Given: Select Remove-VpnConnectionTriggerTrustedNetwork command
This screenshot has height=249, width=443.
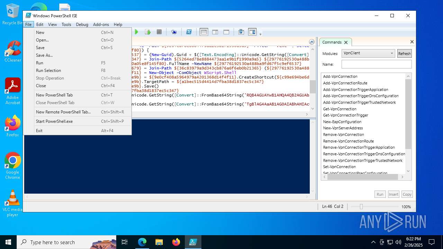Looking at the screenshot, I should coord(363,160).
